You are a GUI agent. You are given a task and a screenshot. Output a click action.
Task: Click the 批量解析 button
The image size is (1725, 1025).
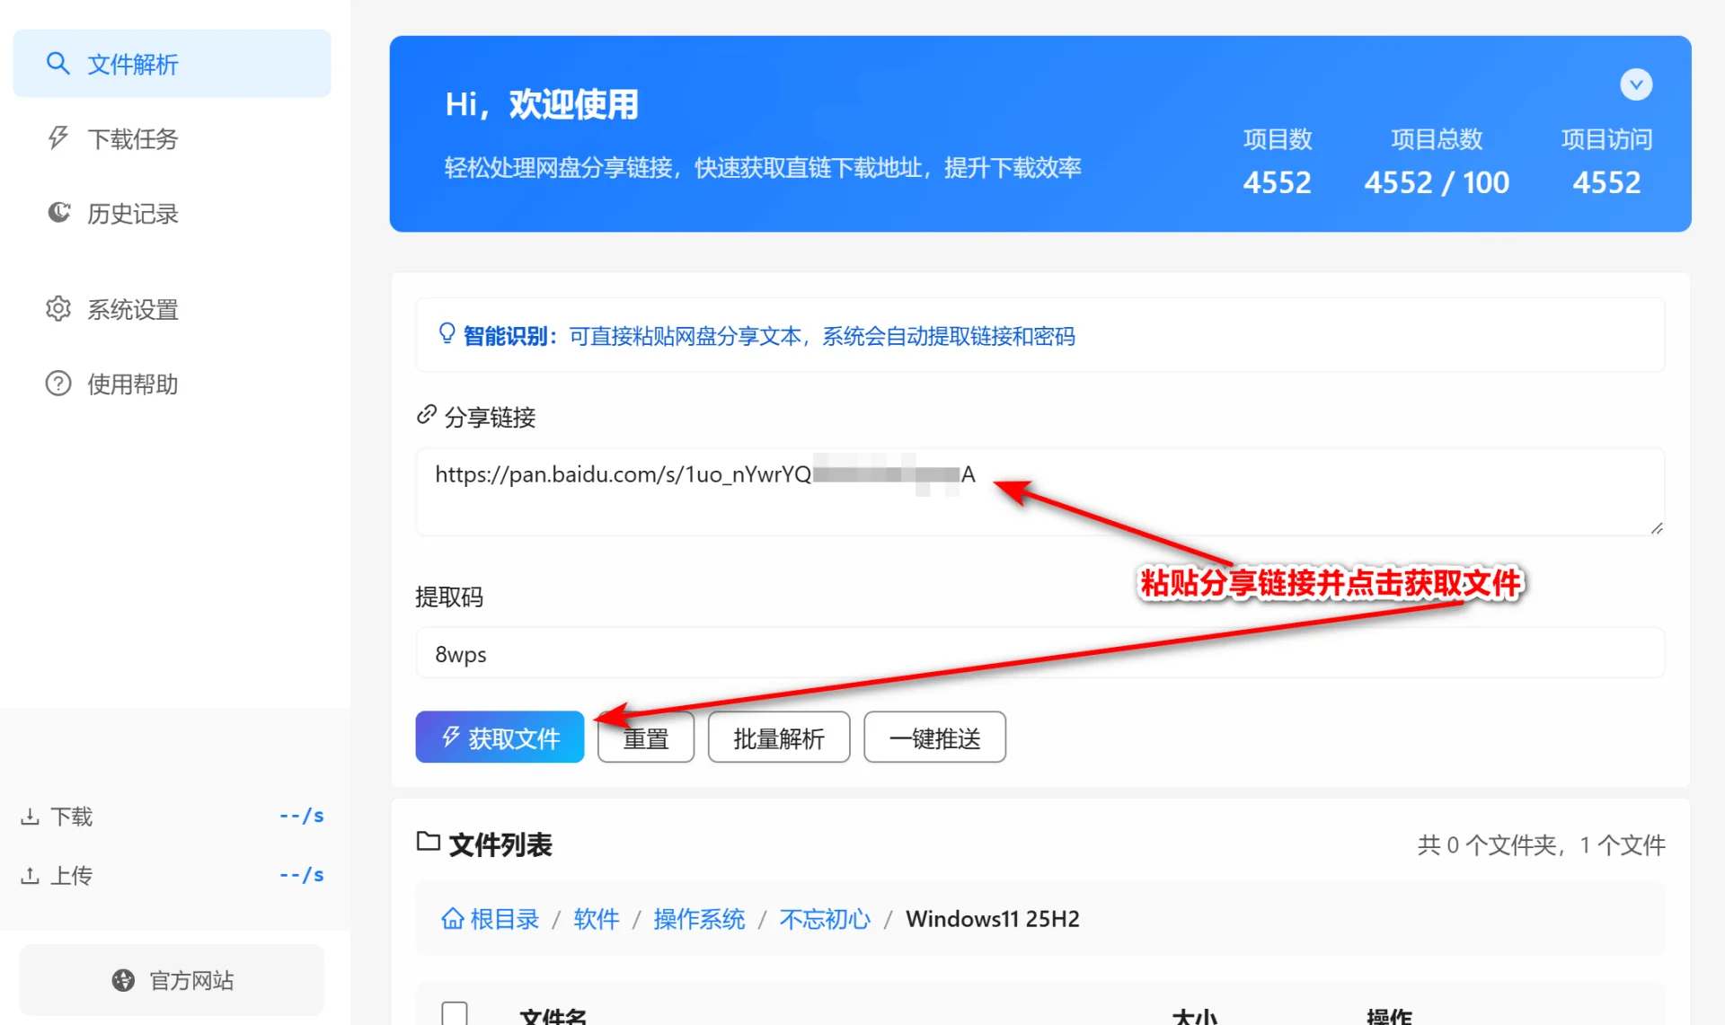point(778,738)
